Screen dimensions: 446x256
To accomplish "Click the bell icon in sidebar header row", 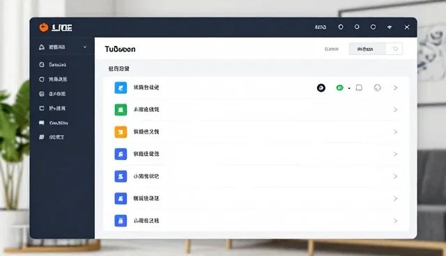I will point(42,47).
